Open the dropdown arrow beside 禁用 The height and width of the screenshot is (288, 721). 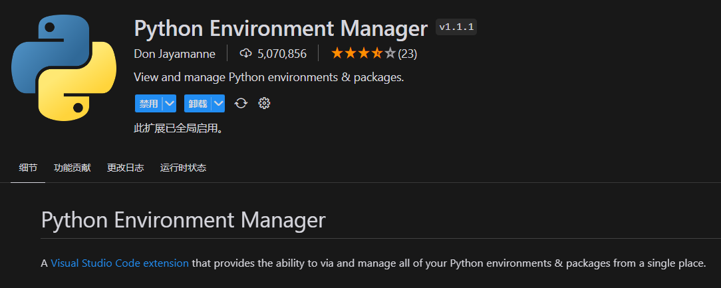tap(170, 104)
